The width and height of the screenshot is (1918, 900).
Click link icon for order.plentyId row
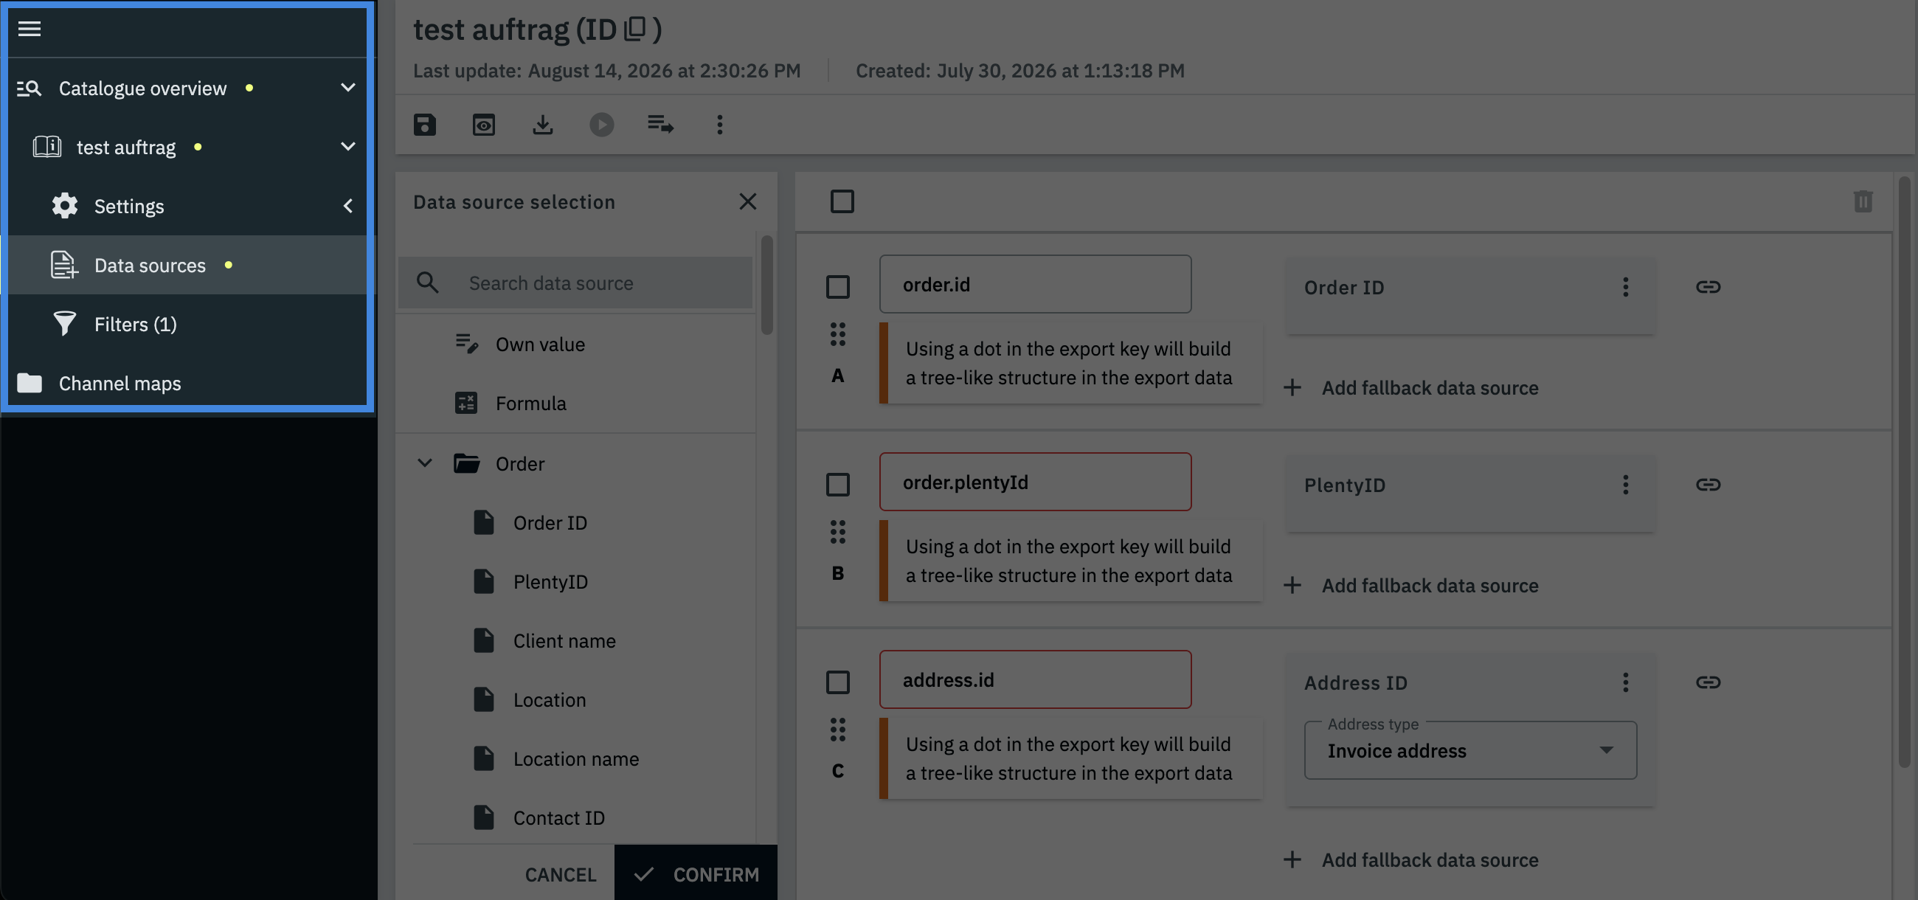point(1708,485)
